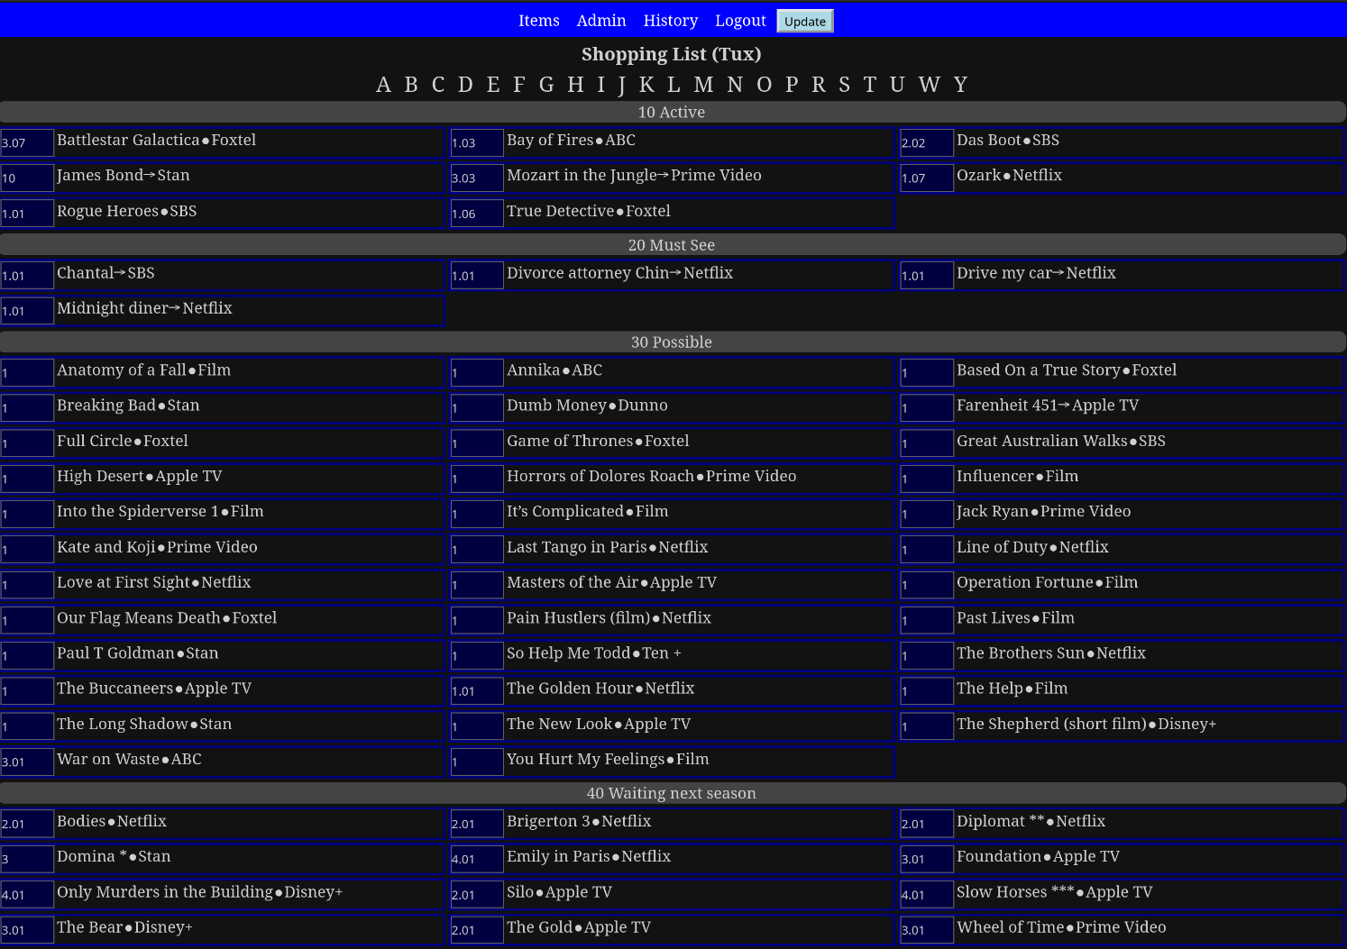This screenshot has height=949, width=1347.
Task: Open the Items menu link
Action: coord(538,21)
